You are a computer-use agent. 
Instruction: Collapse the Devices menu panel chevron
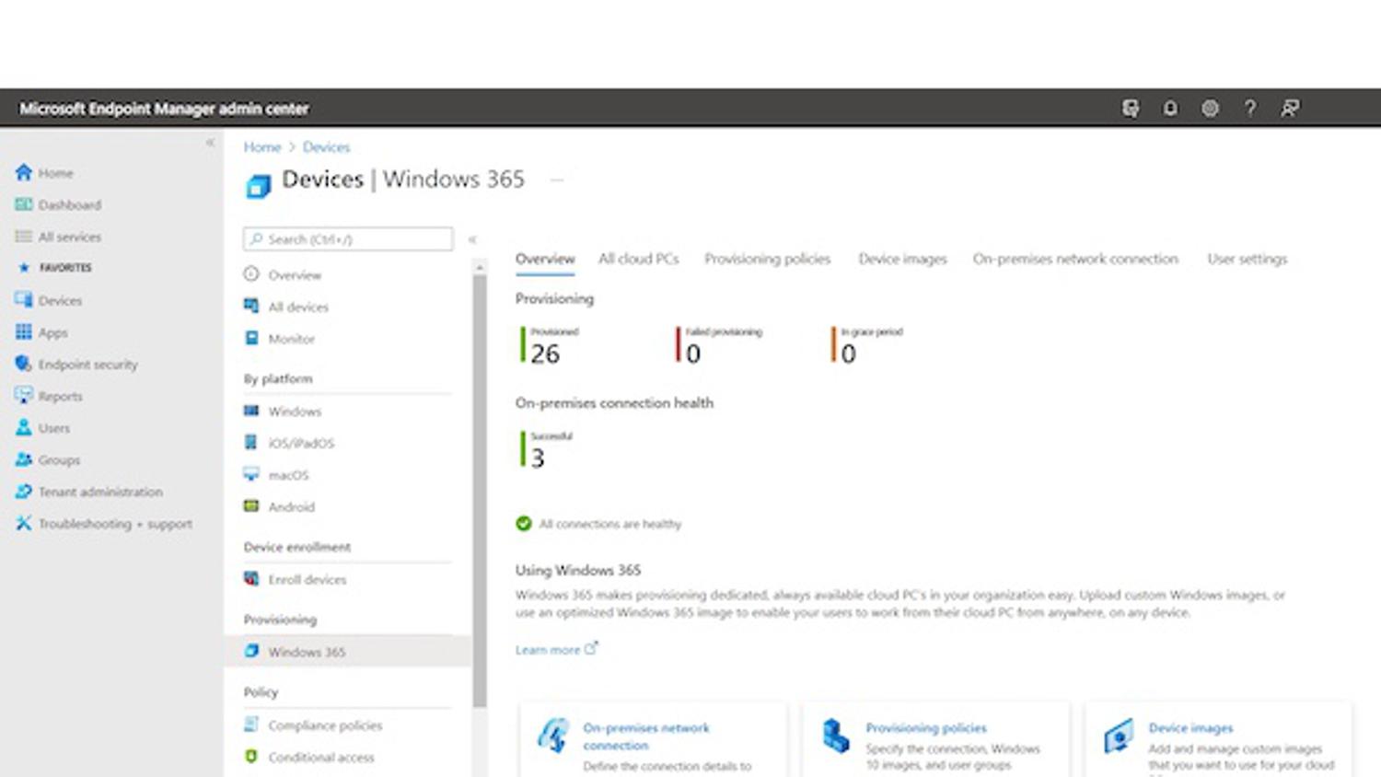(x=472, y=239)
